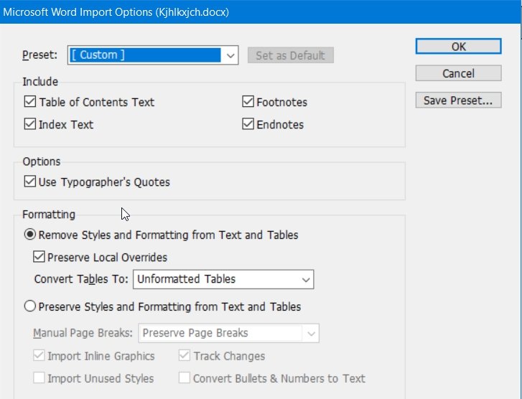Enable Convert Bullets & Numbers to Text
This screenshot has width=522, height=399.
pyautogui.click(x=185, y=378)
